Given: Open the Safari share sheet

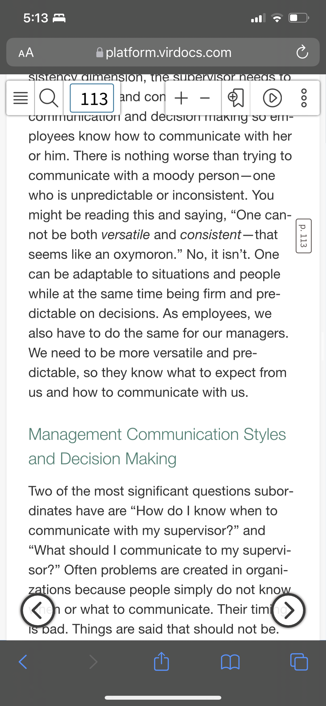Looking at the screenshot, I should 161,661.
